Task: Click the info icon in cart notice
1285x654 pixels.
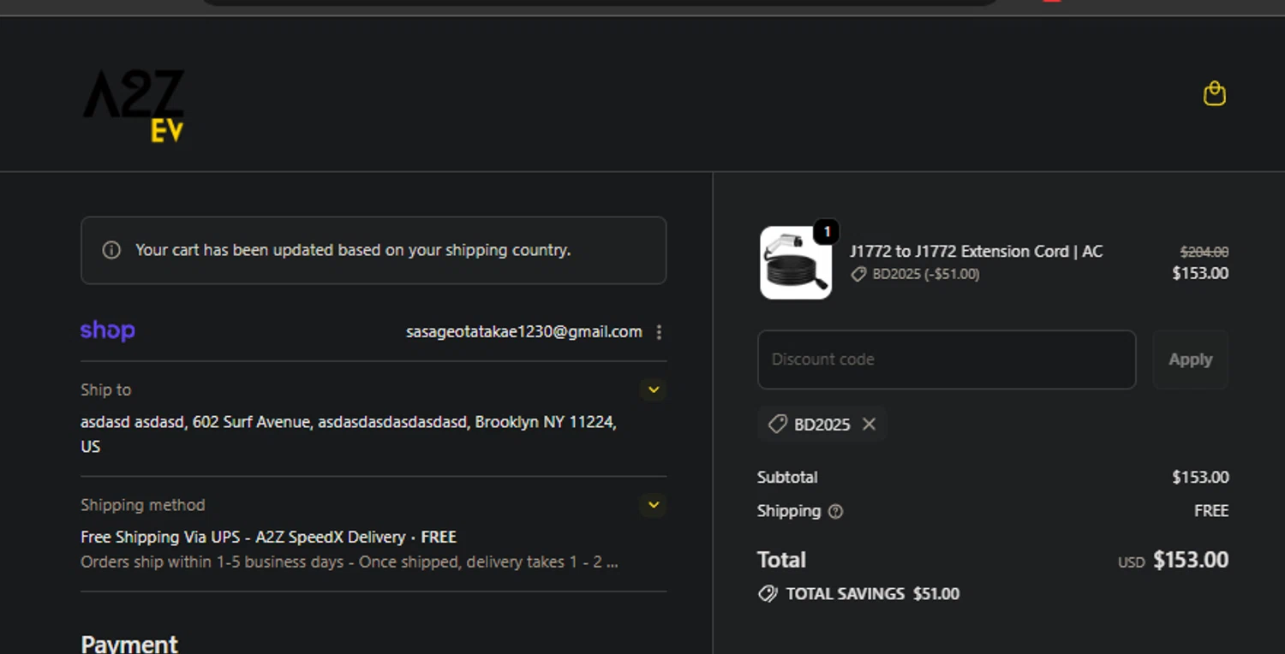Action: click(111, 250)
